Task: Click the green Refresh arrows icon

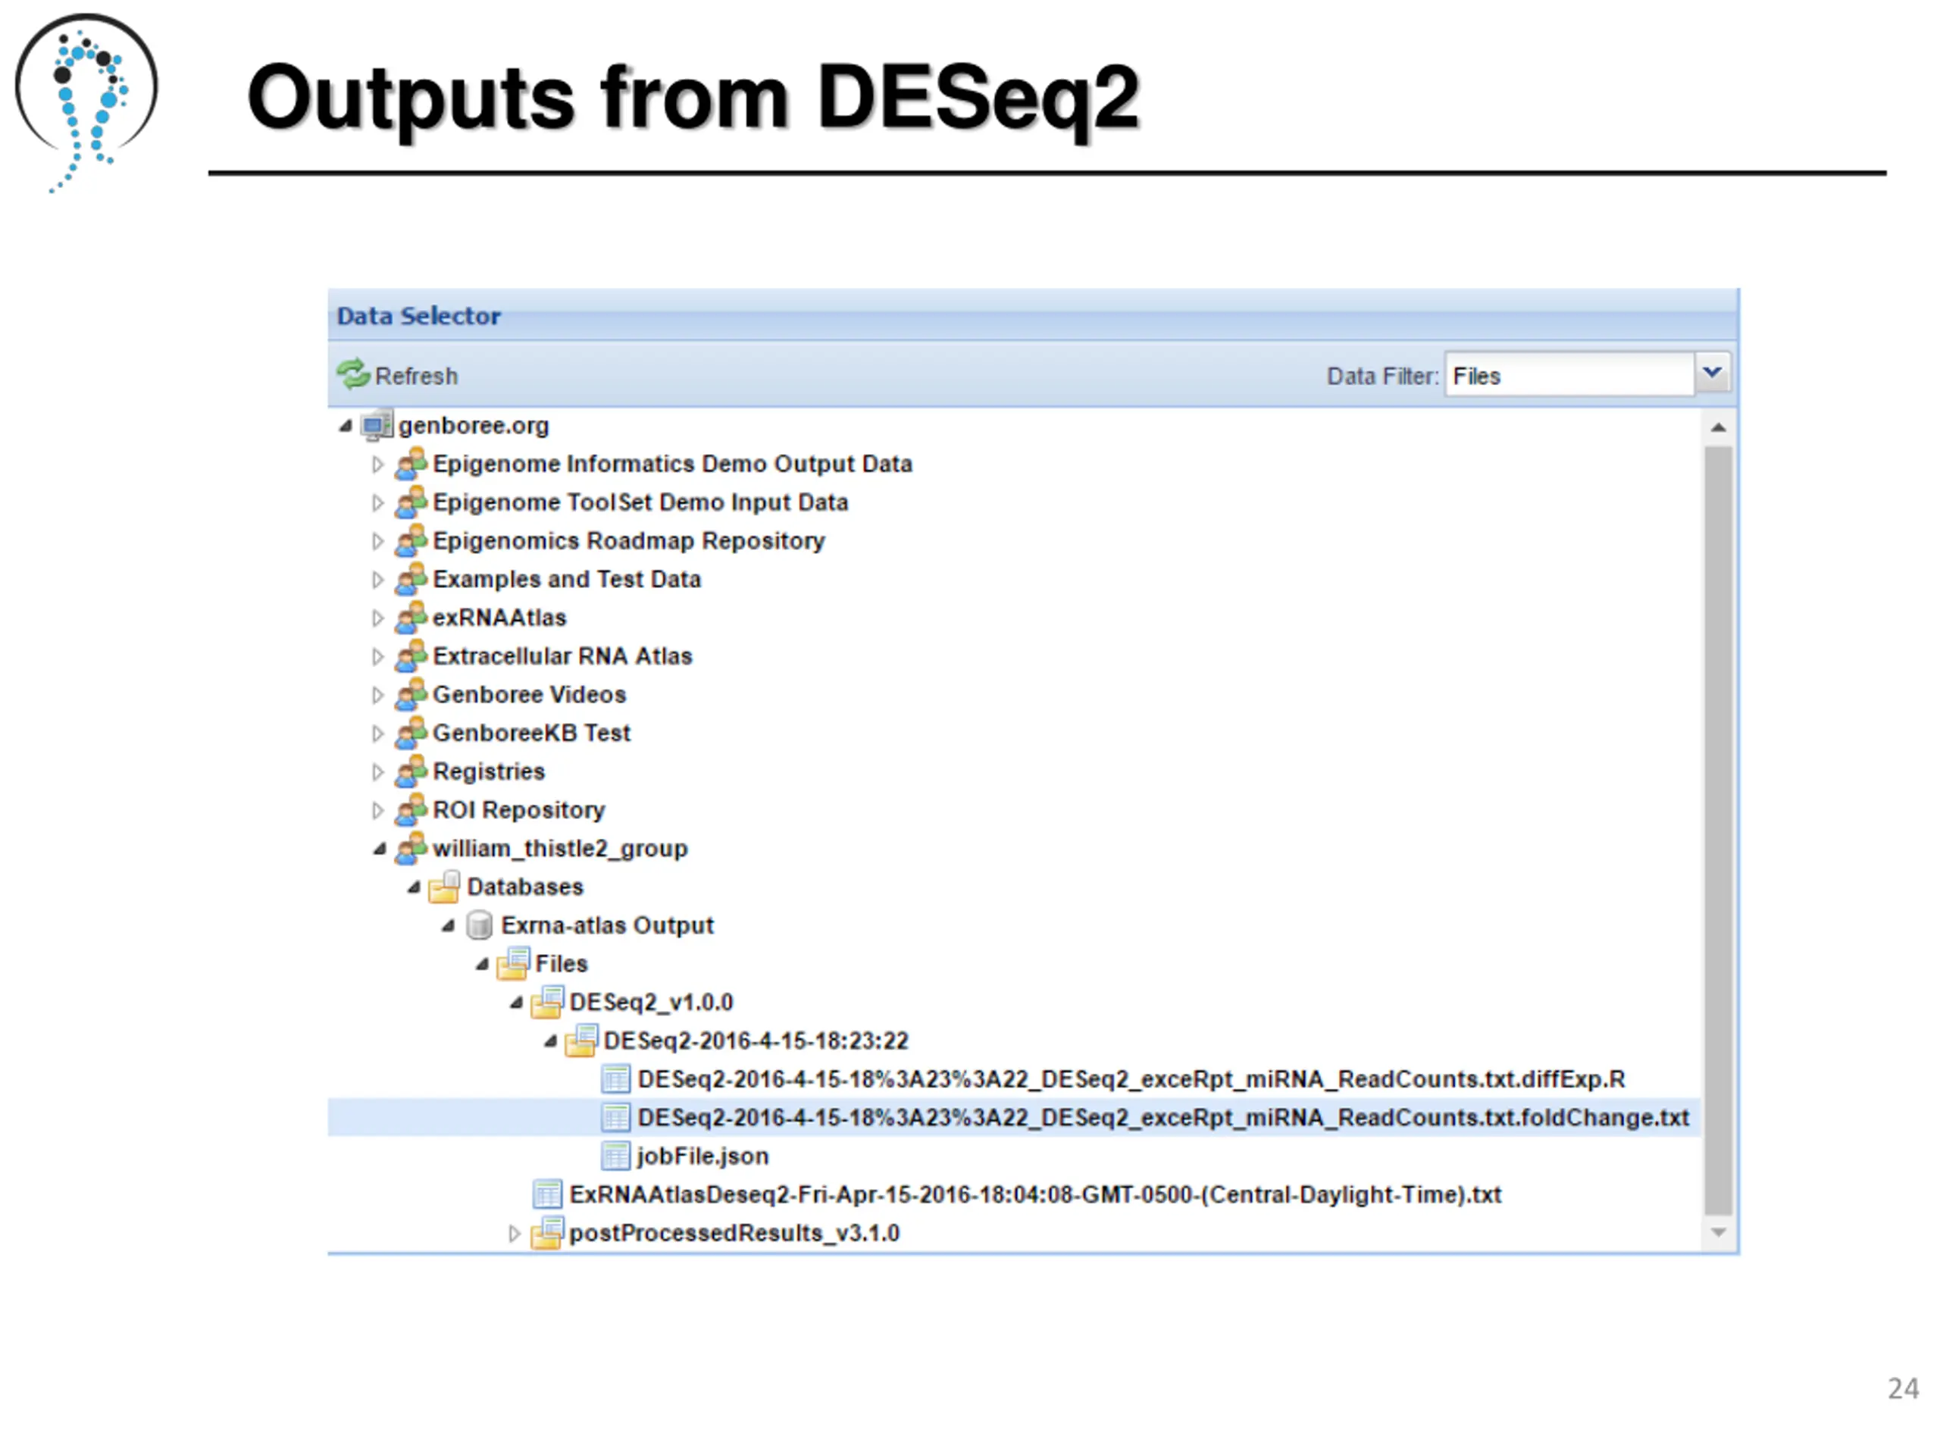Action: pyautogui.click(x=352, y=374)
